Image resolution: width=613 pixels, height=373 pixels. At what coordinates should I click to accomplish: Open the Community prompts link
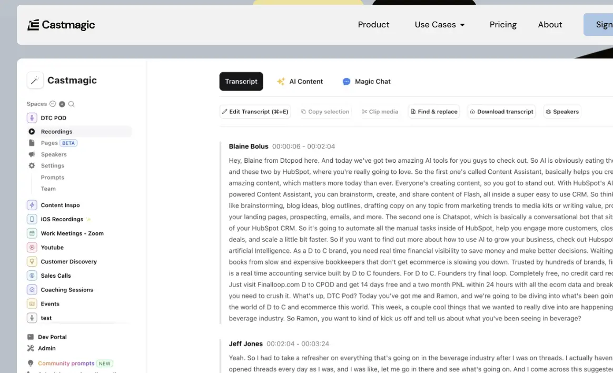(66, 363)
